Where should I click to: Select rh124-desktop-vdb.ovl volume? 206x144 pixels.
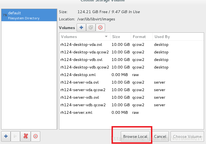tap(131, 60)
